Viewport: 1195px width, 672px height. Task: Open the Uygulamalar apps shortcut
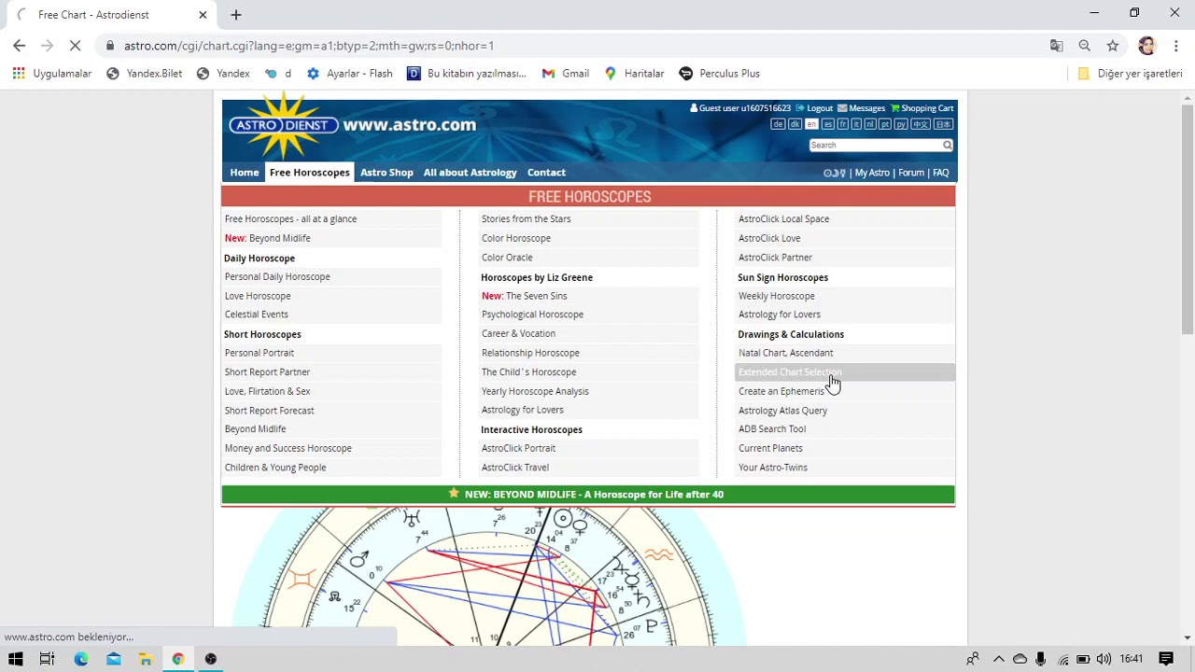[51, 74]
